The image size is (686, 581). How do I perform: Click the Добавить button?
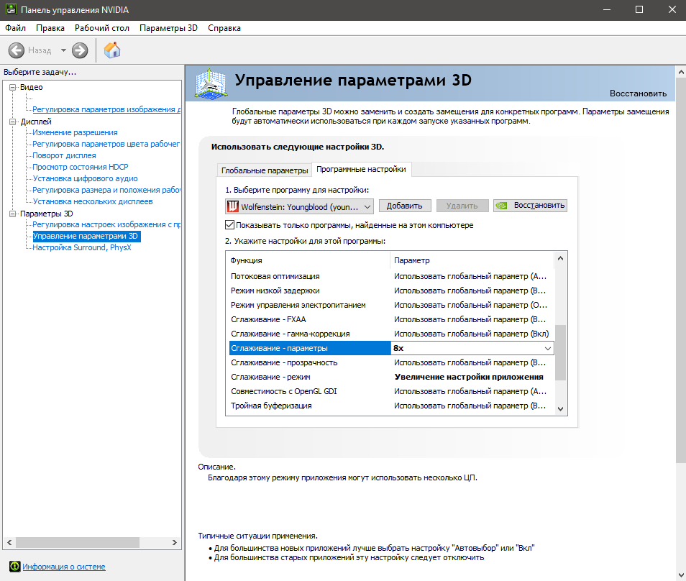405,206
